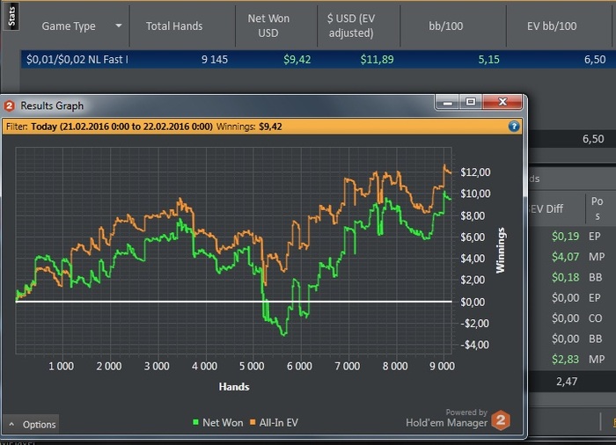Close the Results Graph window
Viewport: 616px width, 445px height.
(x=502, y=103)
